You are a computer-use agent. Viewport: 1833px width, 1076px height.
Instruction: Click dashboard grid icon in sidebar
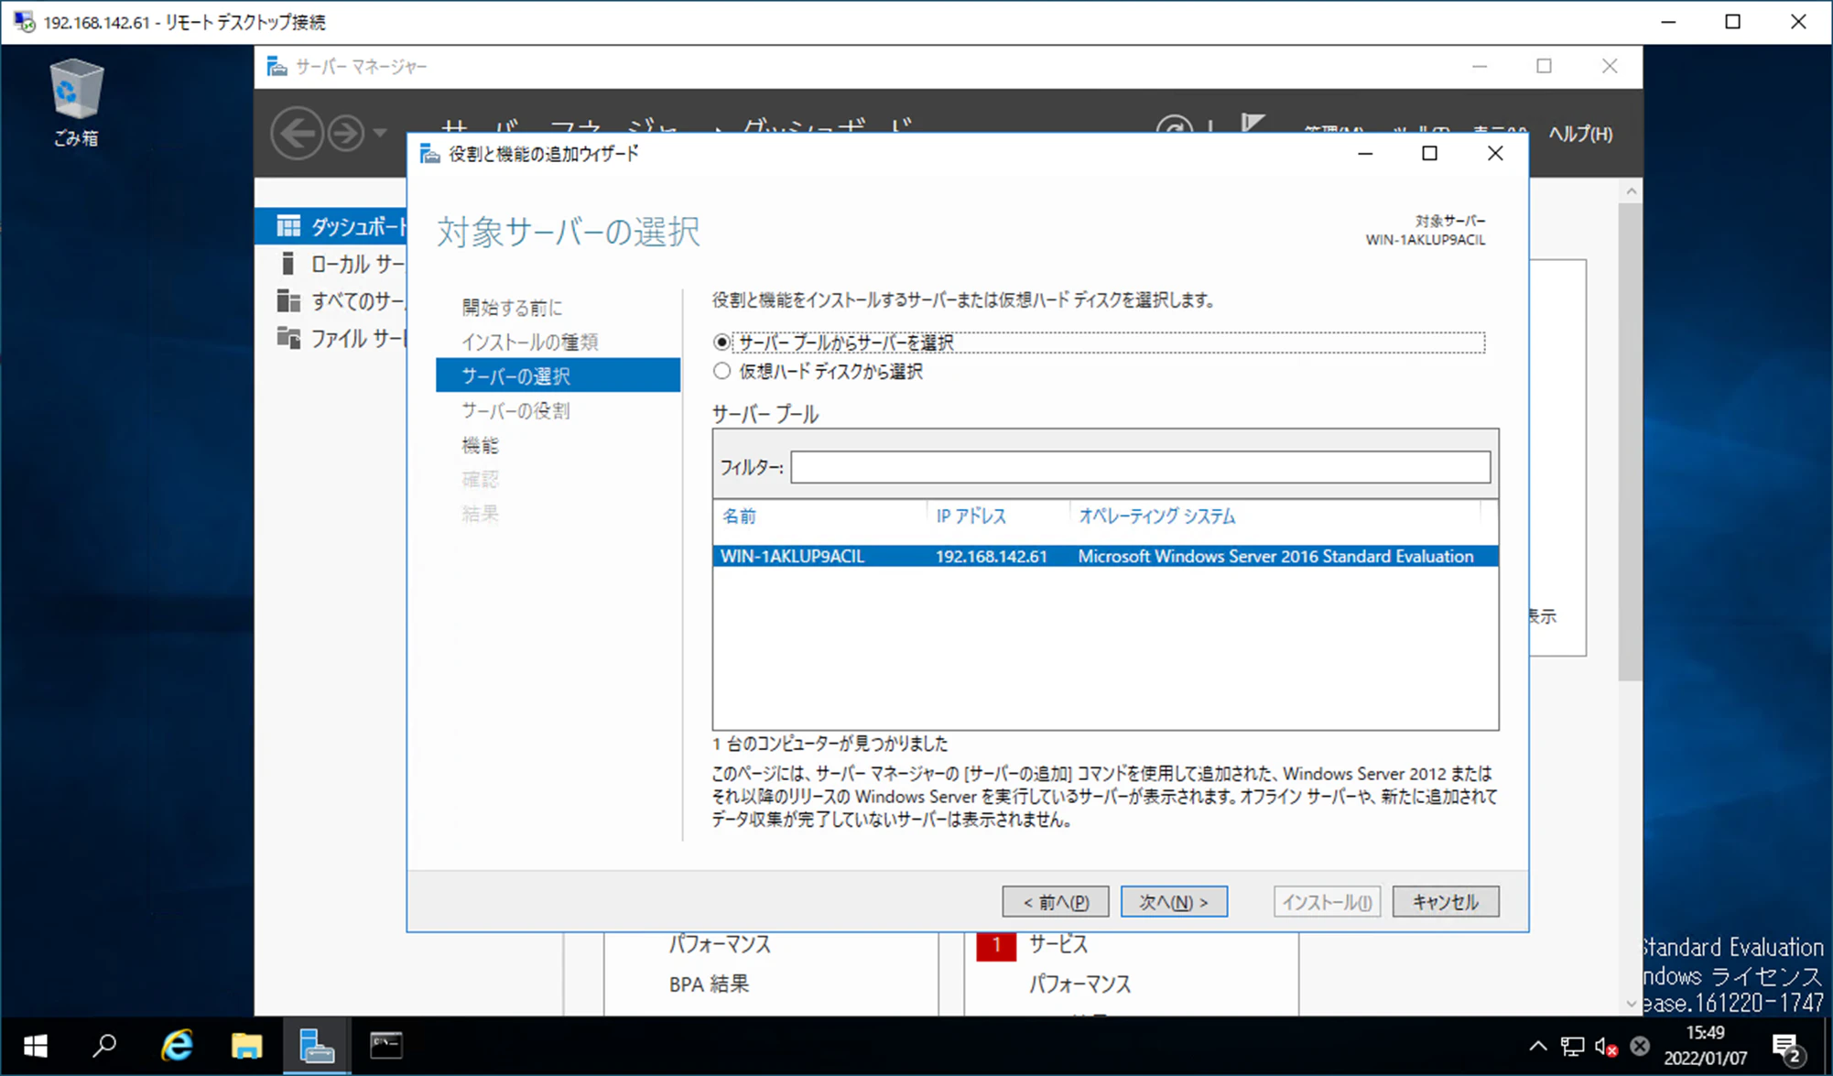tap(288, 225)
